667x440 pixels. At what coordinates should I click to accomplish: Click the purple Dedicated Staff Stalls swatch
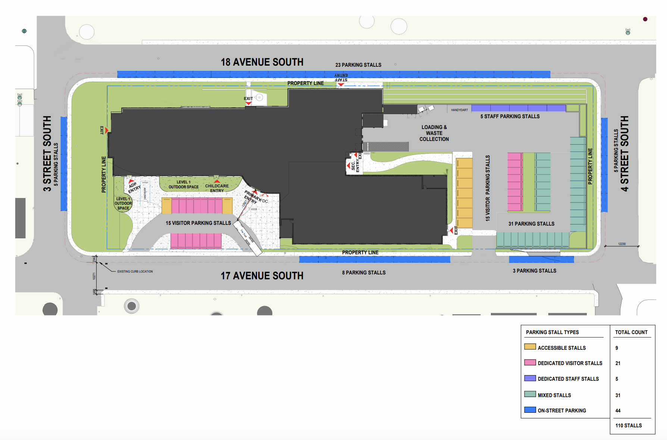(x=530, y=378)
